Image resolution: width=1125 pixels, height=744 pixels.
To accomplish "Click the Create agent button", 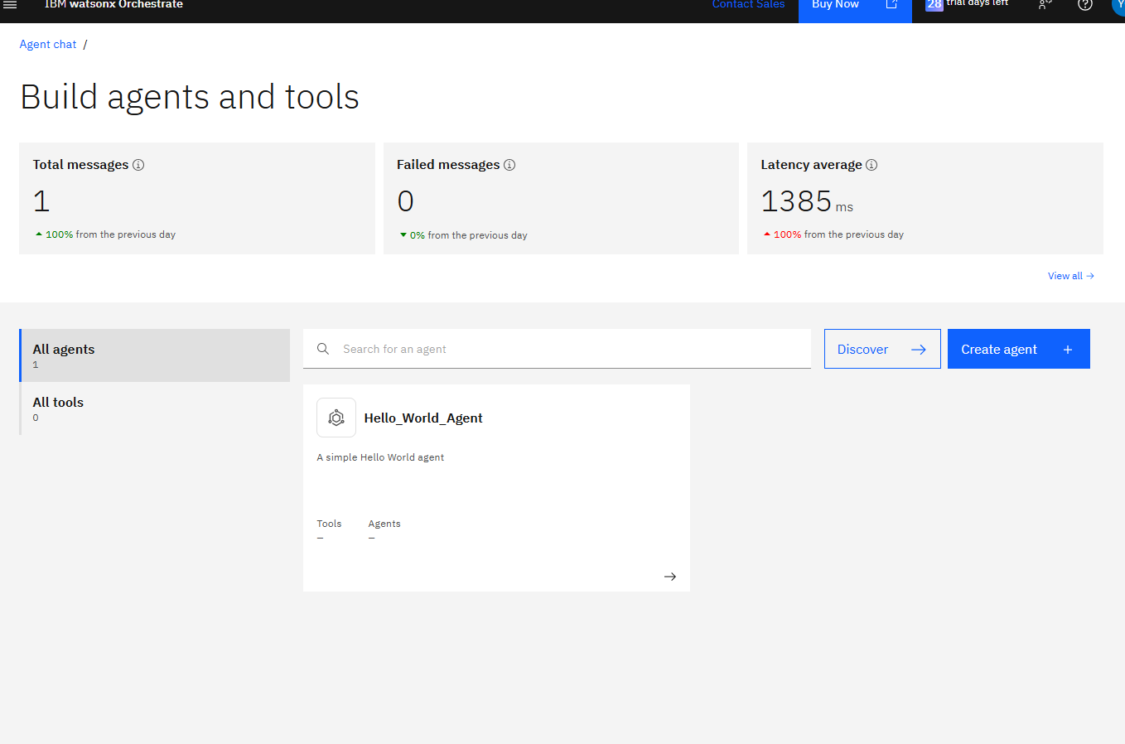I will point(1018,349).
